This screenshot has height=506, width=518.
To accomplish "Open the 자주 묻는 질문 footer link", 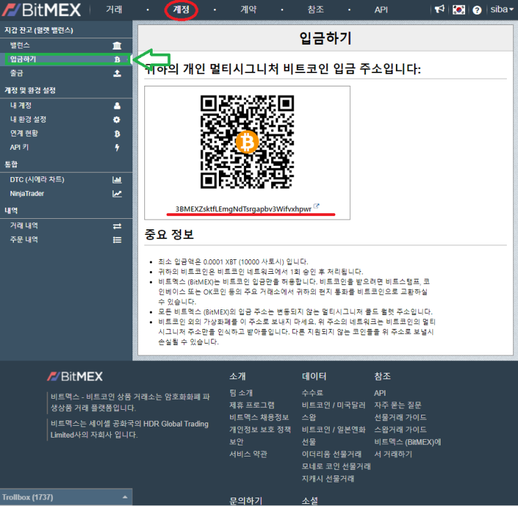I will coord(398,405).
